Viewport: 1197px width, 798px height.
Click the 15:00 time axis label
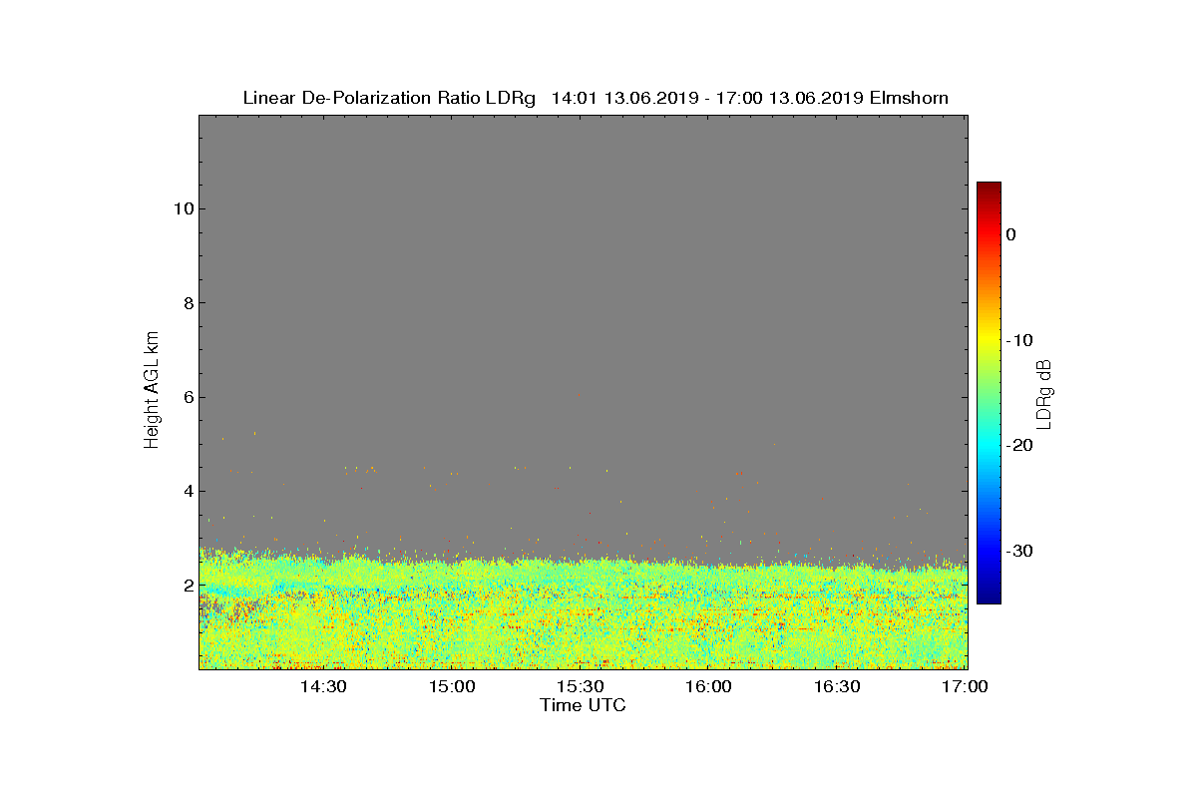452,687
